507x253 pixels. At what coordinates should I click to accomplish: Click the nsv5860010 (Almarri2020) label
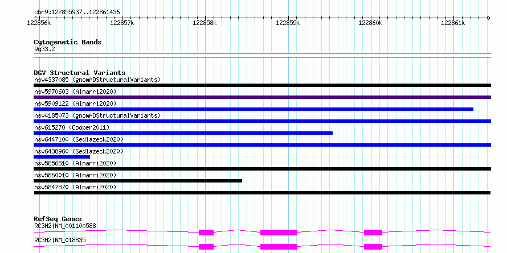(x=75, y=175)
